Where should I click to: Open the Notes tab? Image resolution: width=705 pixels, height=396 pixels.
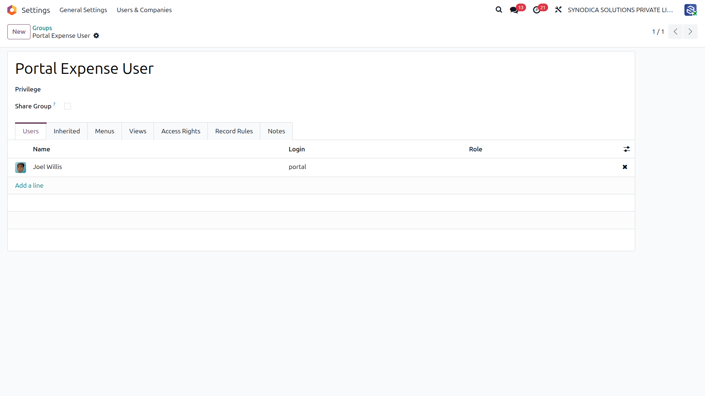point(276,131)
